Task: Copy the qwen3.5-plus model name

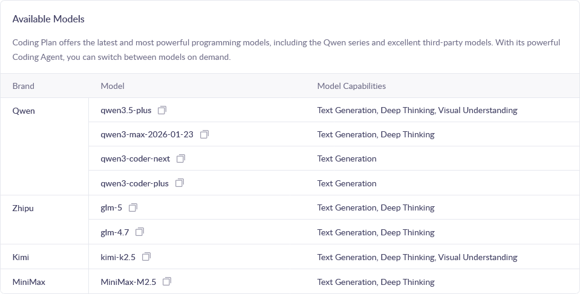Action: click(162, 110)
